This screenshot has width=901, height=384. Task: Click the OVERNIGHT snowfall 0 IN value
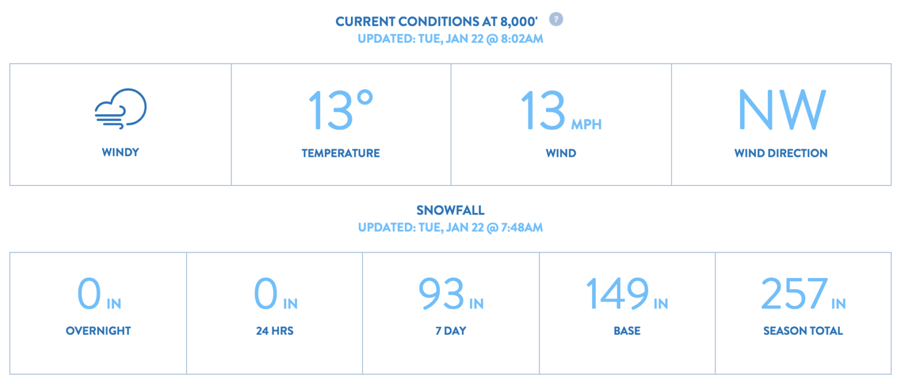coord(99,294)
